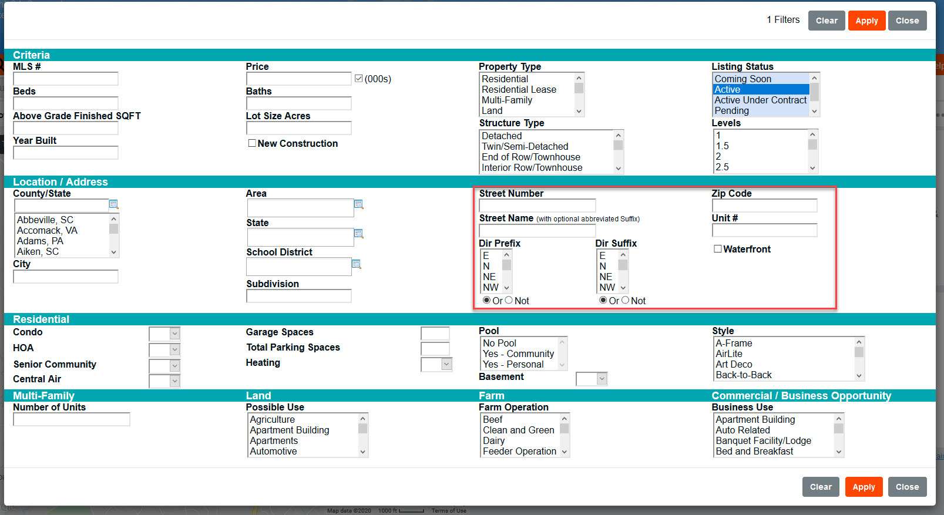Open the School District lookup icon
The height and width of the screenshot is (515, 944).
(x=357, y=264)
